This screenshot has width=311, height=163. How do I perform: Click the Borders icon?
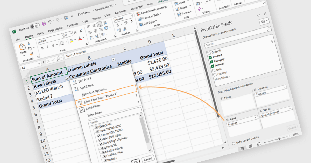(x=62, y=43)
